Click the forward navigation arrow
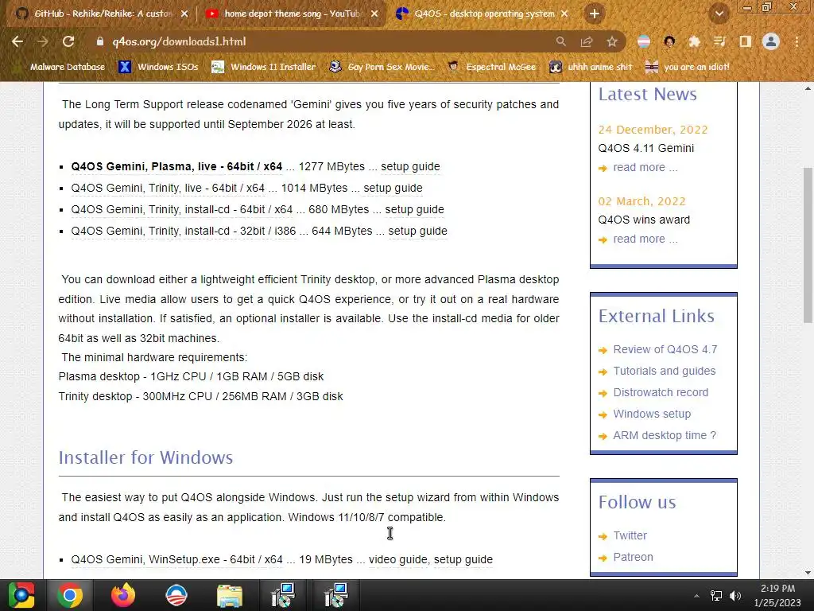This screenshot has width=814, height=611. tap(43, 41)
